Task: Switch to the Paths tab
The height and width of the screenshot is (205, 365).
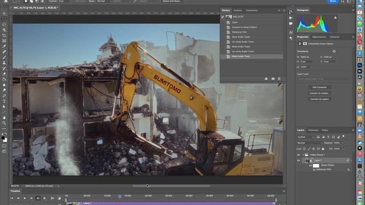Action: pyautogui.click(x=325, y=130)
